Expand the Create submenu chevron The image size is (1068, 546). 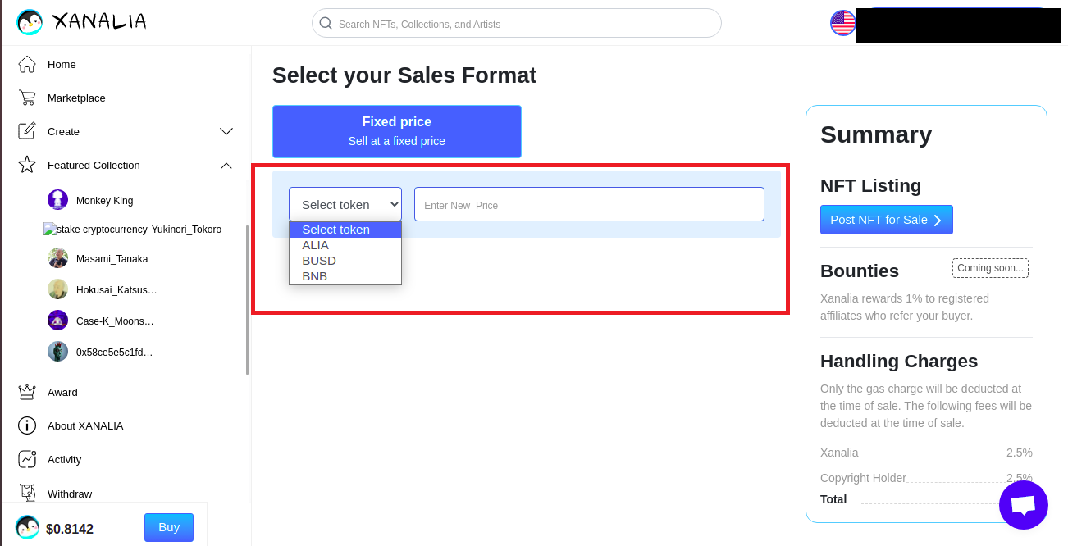click(226, 131)
